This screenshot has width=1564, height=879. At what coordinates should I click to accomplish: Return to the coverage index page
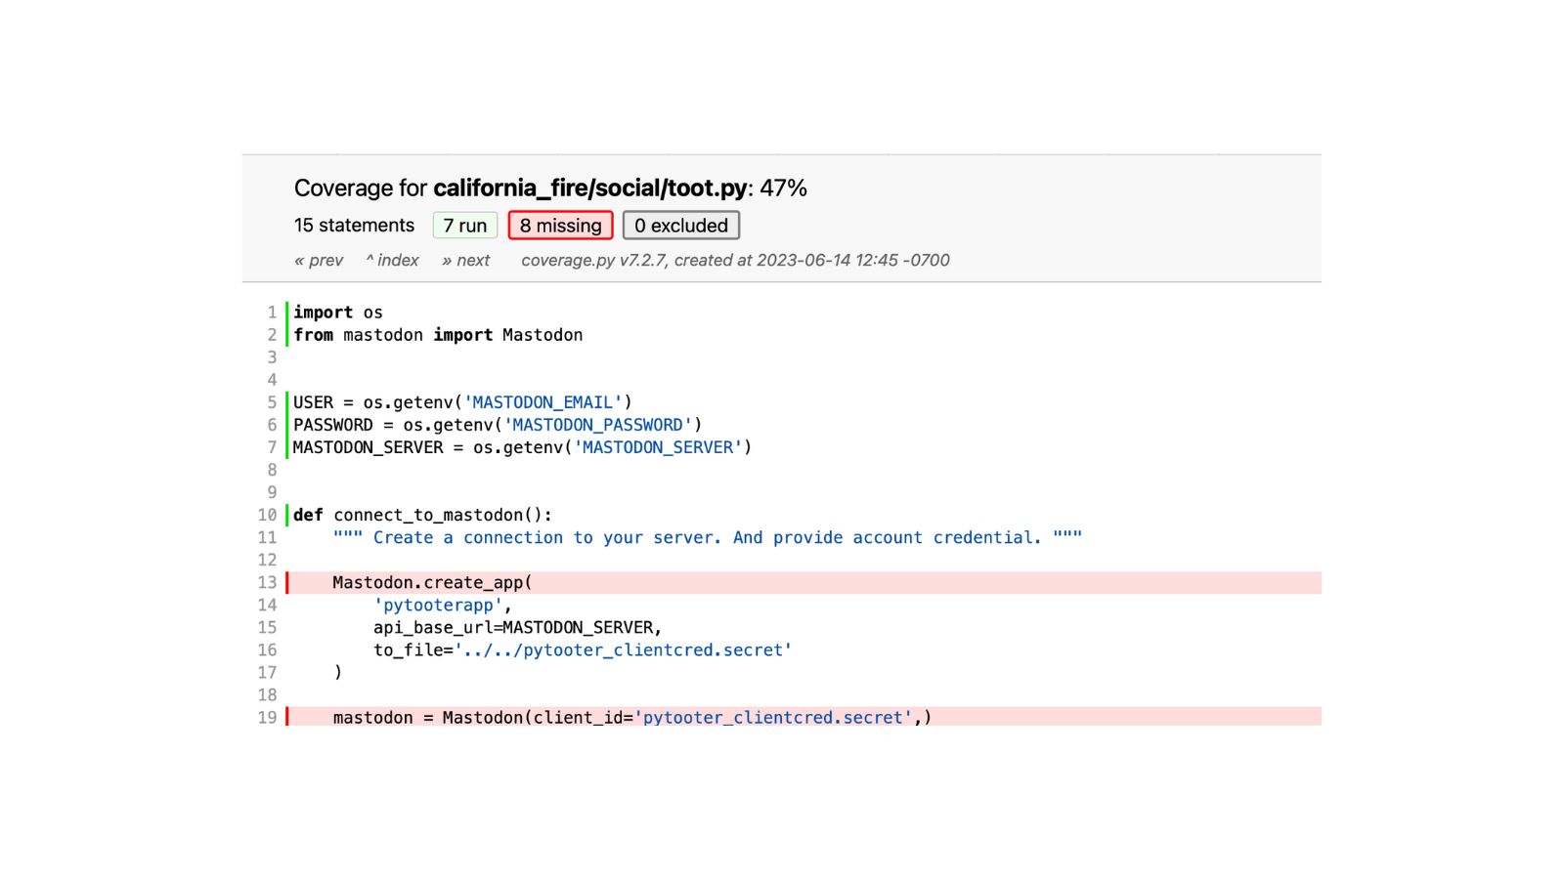pos(391,260)
